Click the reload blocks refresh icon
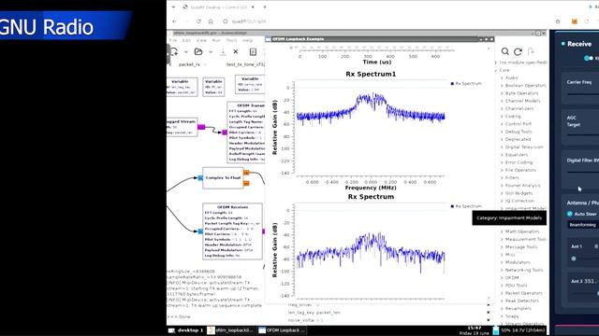The width and height of the screenshot is (599, 336). pyautogui.click(x=518, y=51)
